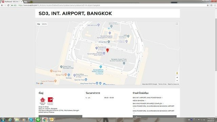Screen dimensions: 217x122
Task: Bookmark this page with the star icon
Action: pos(208,5)
